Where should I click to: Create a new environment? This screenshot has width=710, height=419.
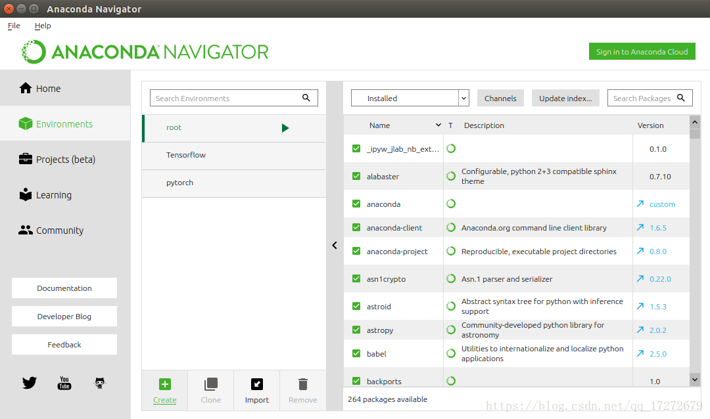165,391
